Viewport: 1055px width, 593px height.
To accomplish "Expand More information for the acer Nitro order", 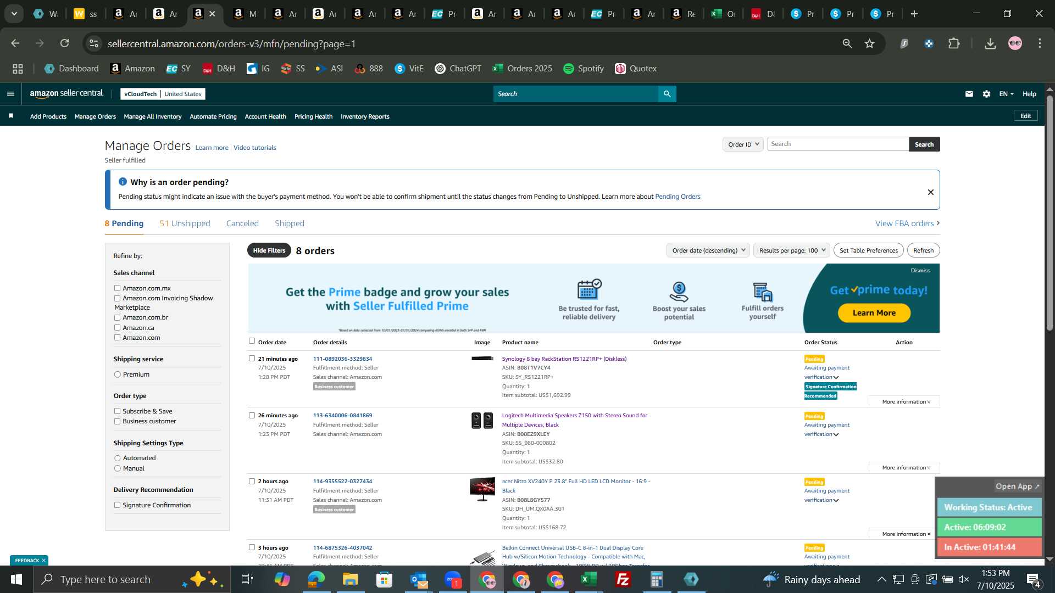I will [906, 534].
